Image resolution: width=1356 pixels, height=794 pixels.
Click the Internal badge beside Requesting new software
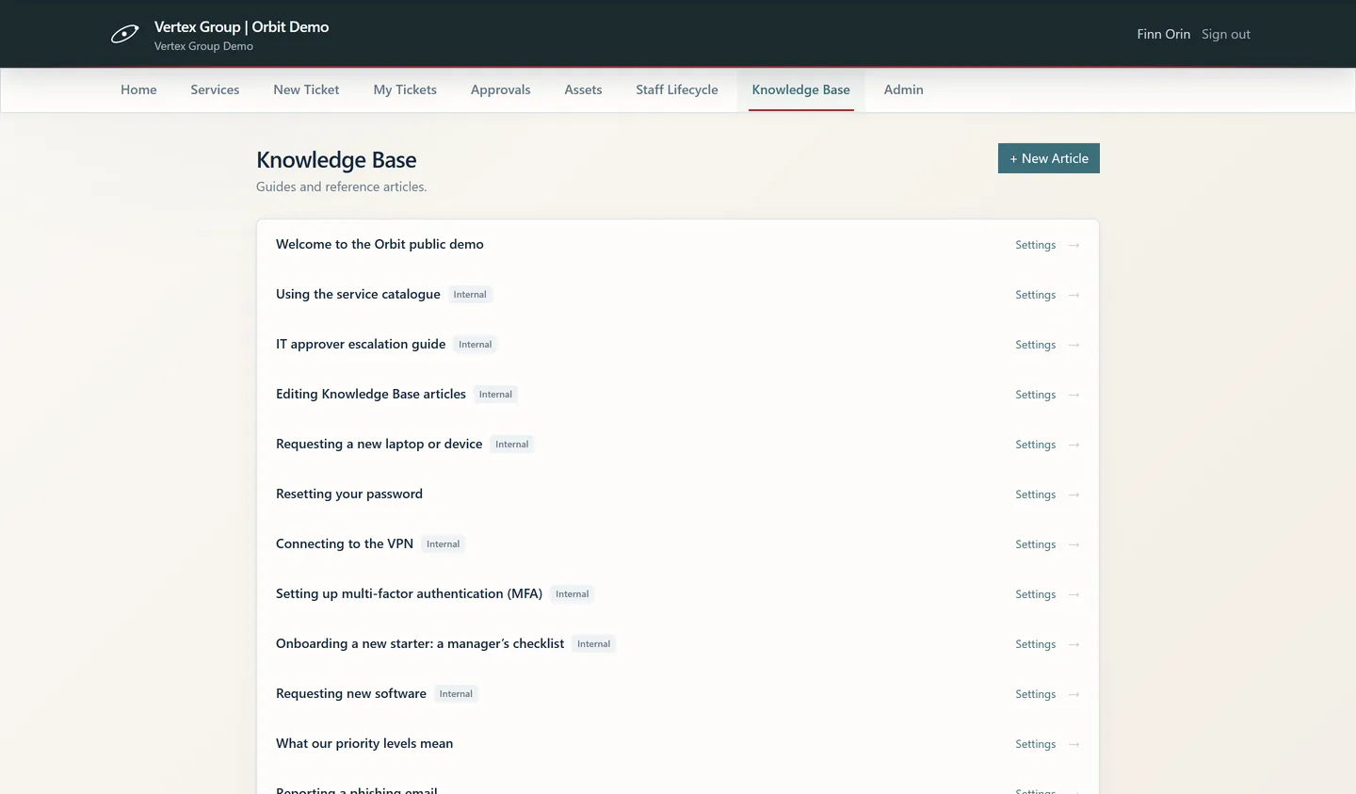pyautogui.click(x=456, y=694)
